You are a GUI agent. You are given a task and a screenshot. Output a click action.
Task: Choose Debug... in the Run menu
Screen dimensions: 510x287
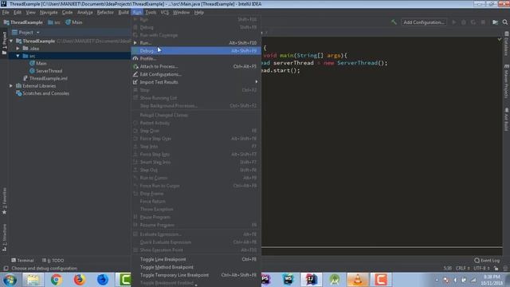tap(196, 51)
